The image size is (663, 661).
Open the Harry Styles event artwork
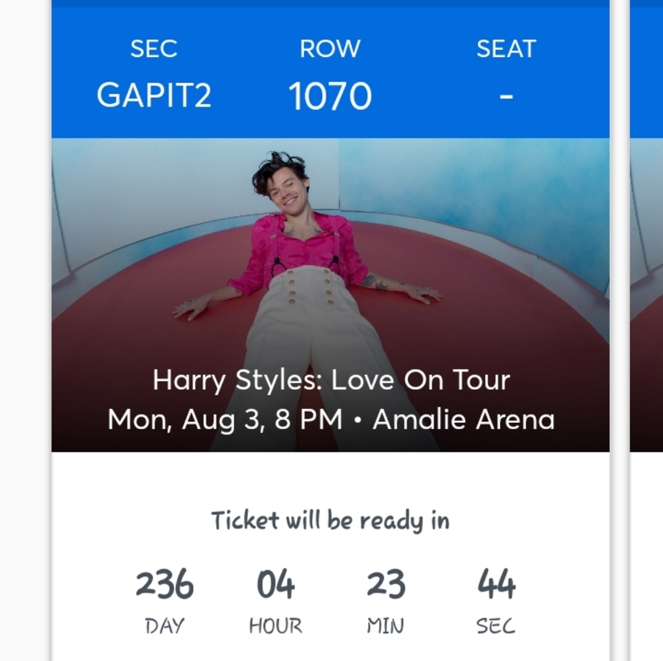tap(331, 265)
